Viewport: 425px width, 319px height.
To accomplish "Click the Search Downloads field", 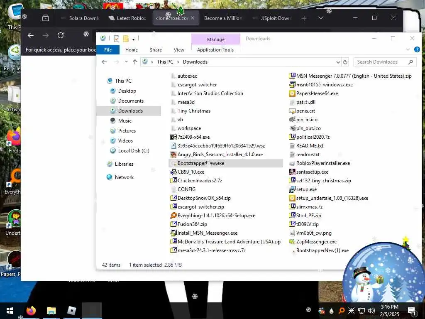I will point(385,62).
